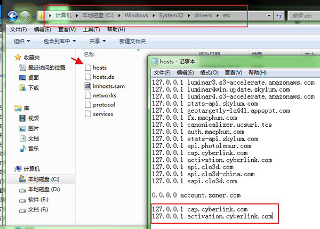
Task: Click the Notepad icon in hosts title bar
Action: (x=155, y=61)
